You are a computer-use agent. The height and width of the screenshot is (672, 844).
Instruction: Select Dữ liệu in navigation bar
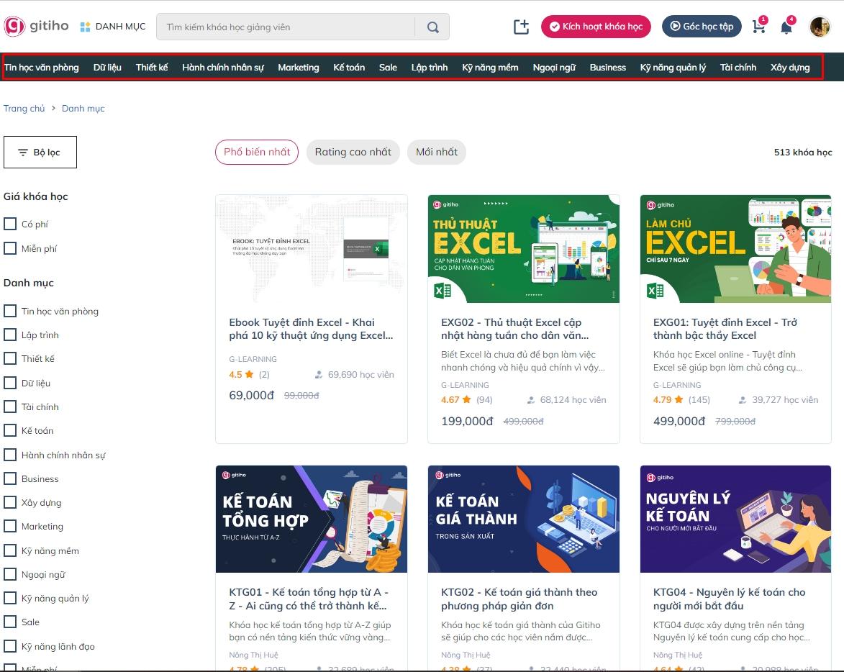point(107,67)
